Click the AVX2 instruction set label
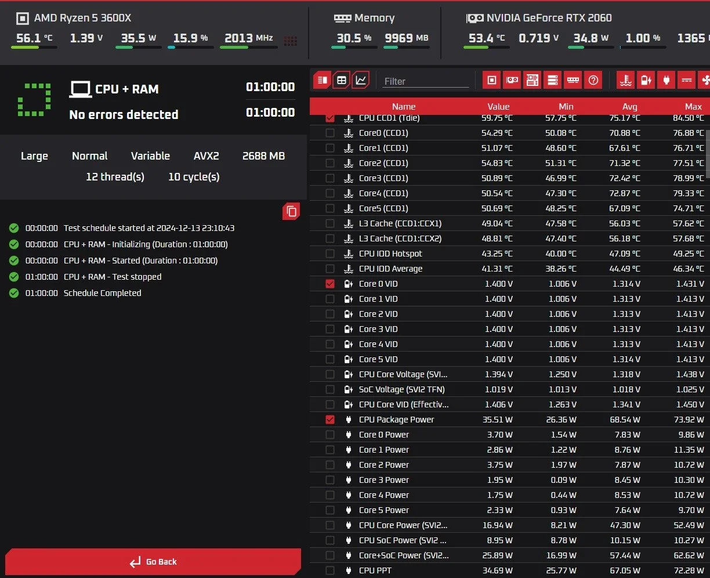 (207, 156)
